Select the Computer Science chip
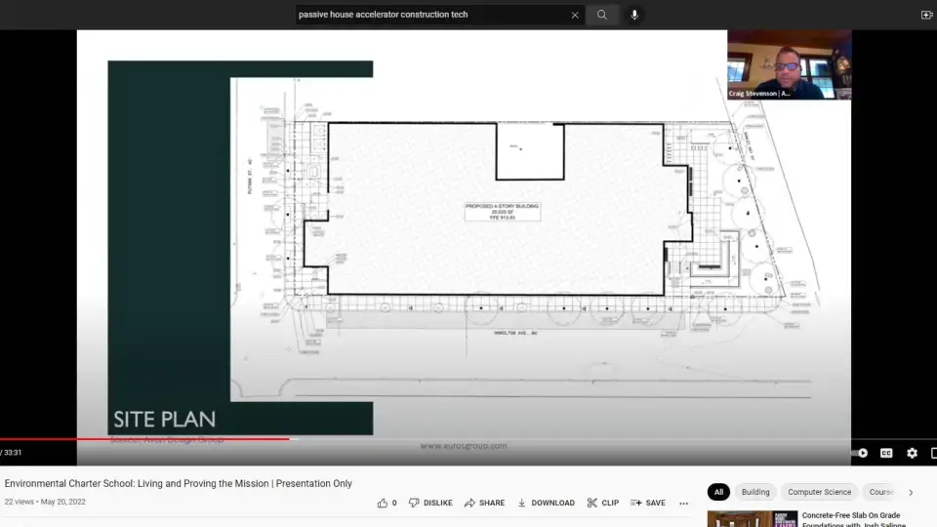Viewport: 937px width, 527px height. [x=819, y=492]
